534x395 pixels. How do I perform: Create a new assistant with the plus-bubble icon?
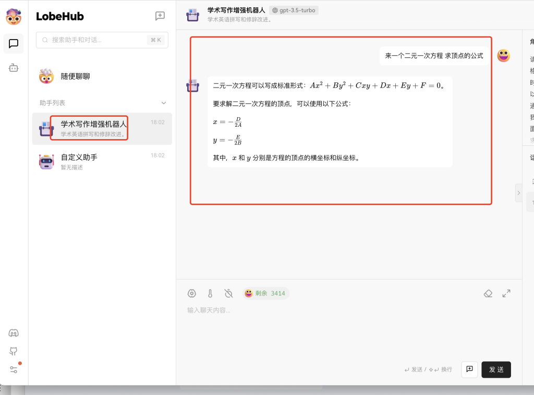coord(160,16)
